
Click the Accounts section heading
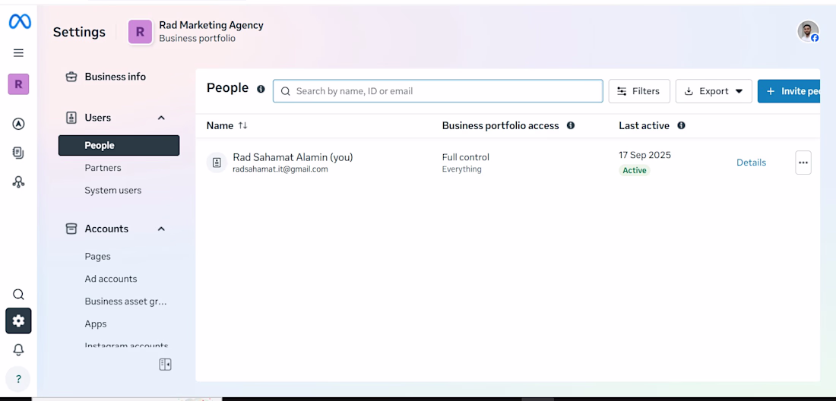click(106, 229)
